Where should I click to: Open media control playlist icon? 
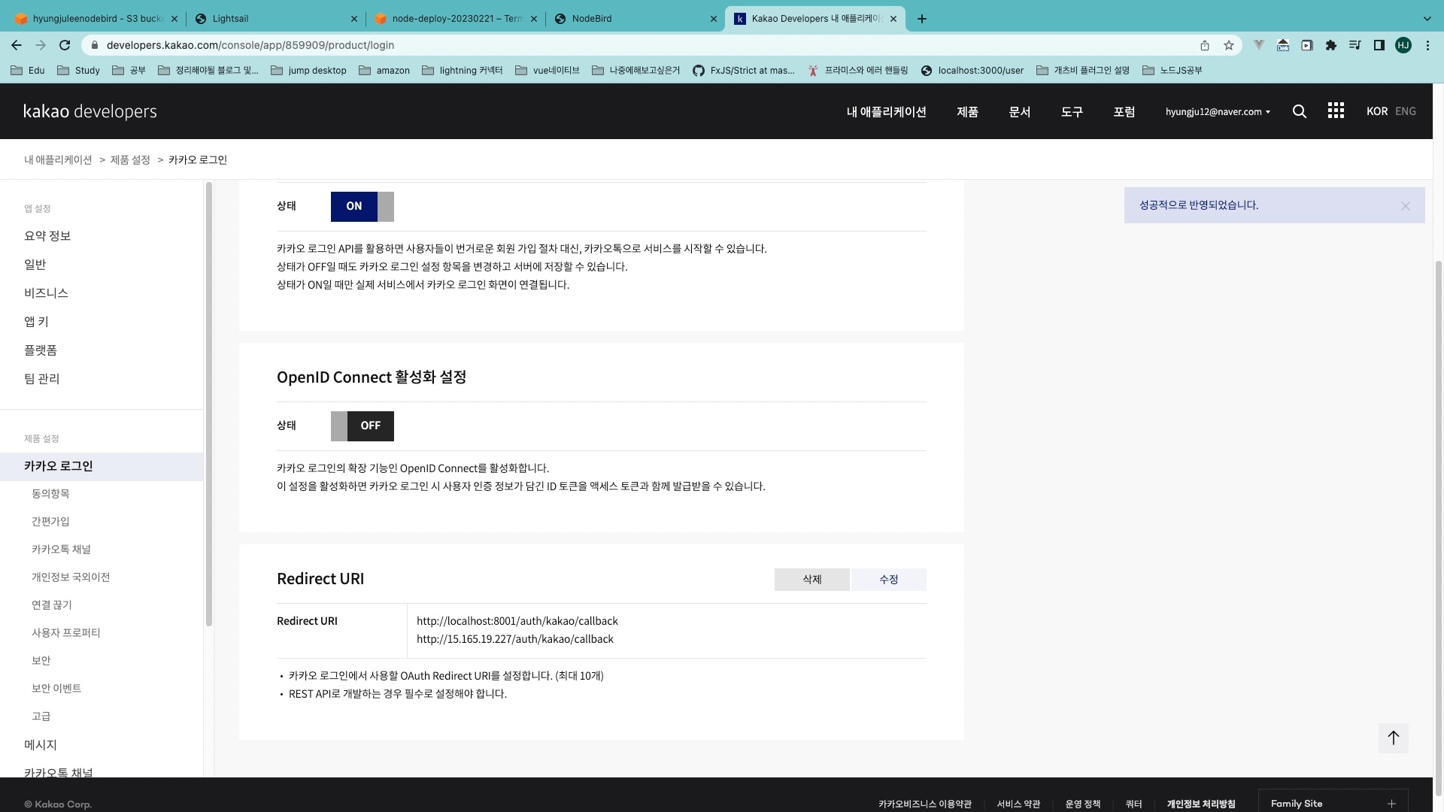pos(1355,45)
